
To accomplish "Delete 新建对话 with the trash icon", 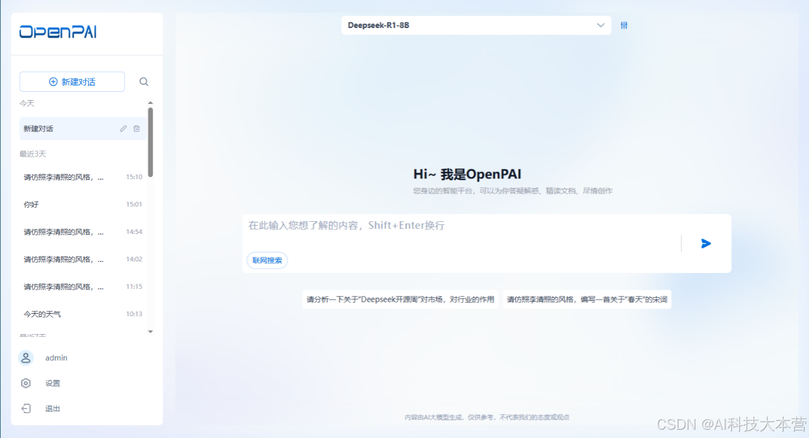I will [x=136, y=129].
